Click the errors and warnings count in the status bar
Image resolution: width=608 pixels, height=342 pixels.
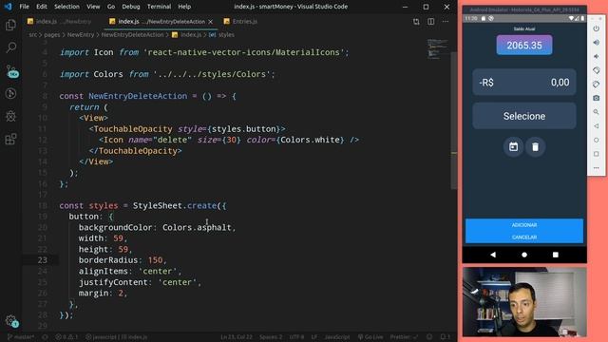66,337
